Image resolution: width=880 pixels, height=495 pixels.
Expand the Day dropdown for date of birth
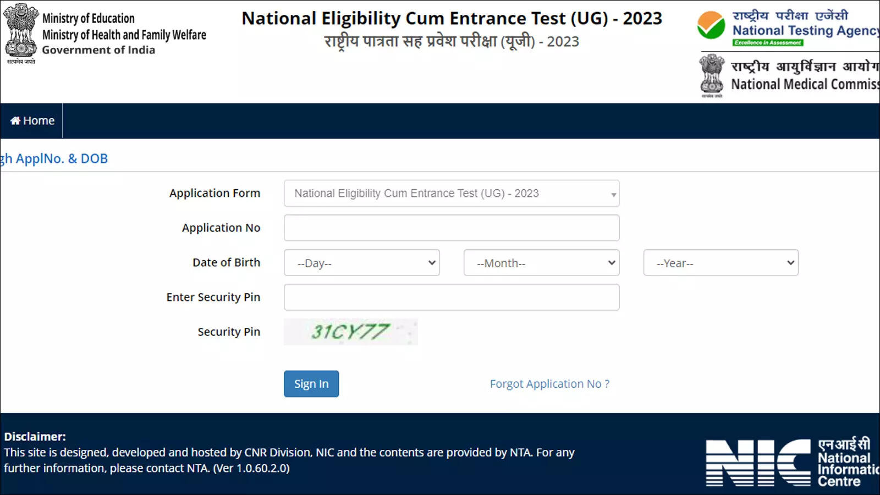coord(362,263)
